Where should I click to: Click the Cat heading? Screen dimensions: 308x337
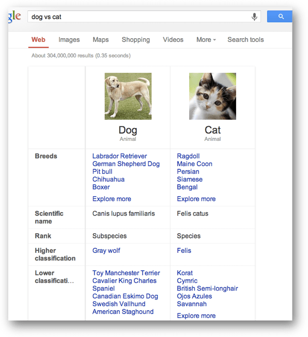click(212, 130)
